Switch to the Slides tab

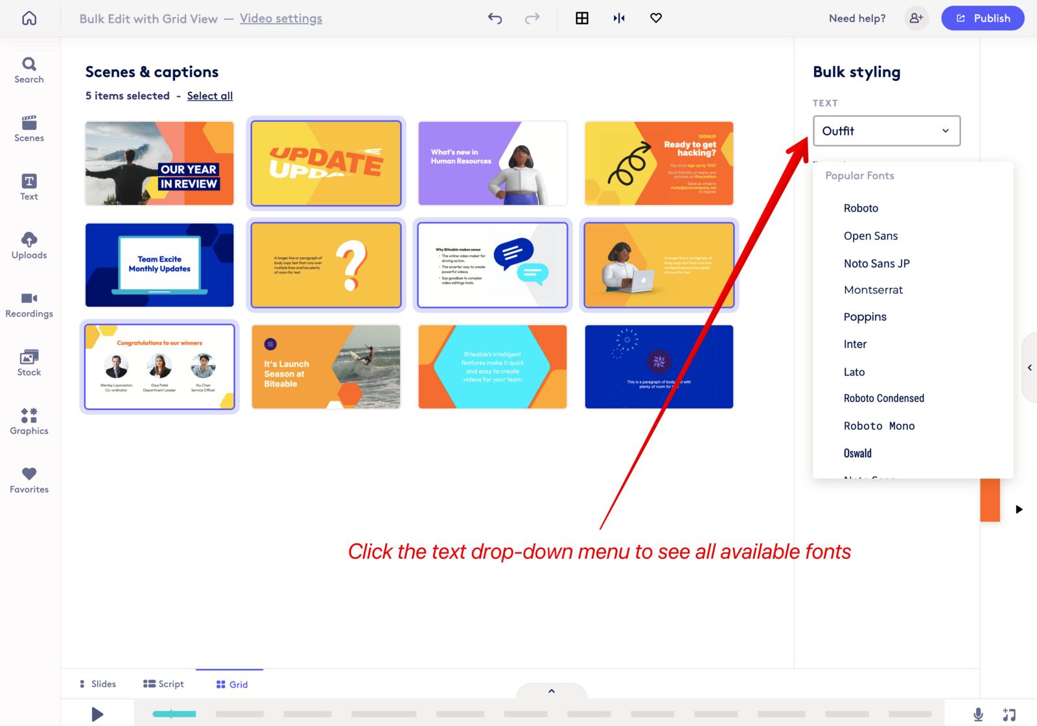98,684
